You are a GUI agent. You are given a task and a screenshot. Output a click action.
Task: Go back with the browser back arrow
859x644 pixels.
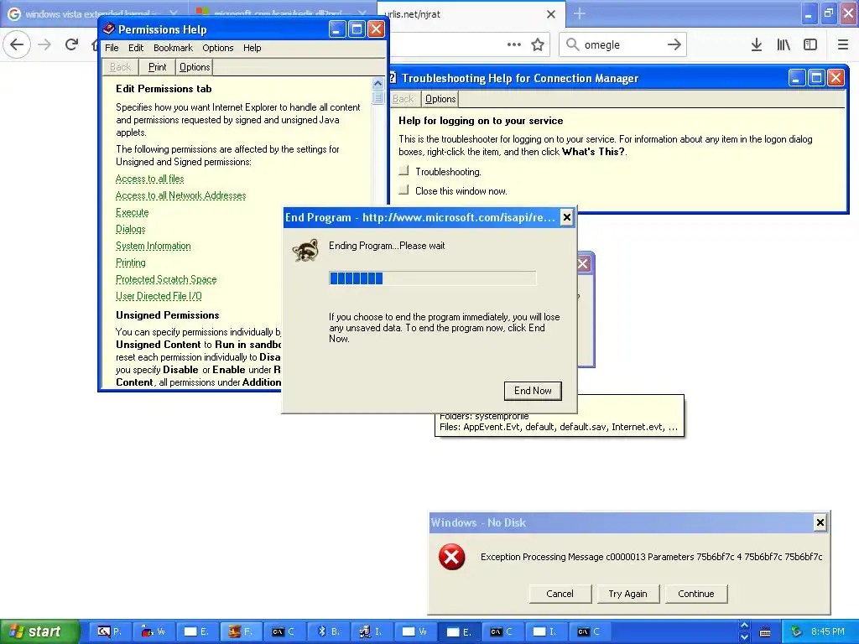click(x=17, y=44)
